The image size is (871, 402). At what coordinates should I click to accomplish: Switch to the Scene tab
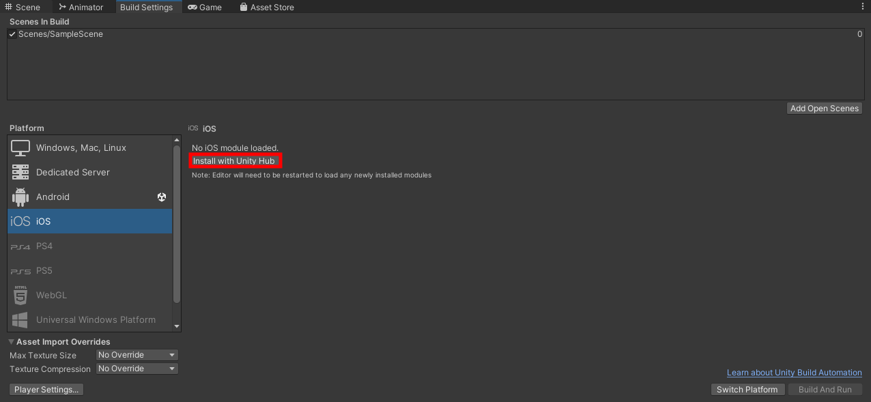(x=23, y=7)
